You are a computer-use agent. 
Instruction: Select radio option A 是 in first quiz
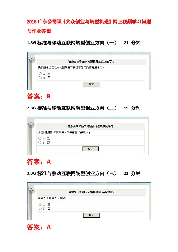40,74
